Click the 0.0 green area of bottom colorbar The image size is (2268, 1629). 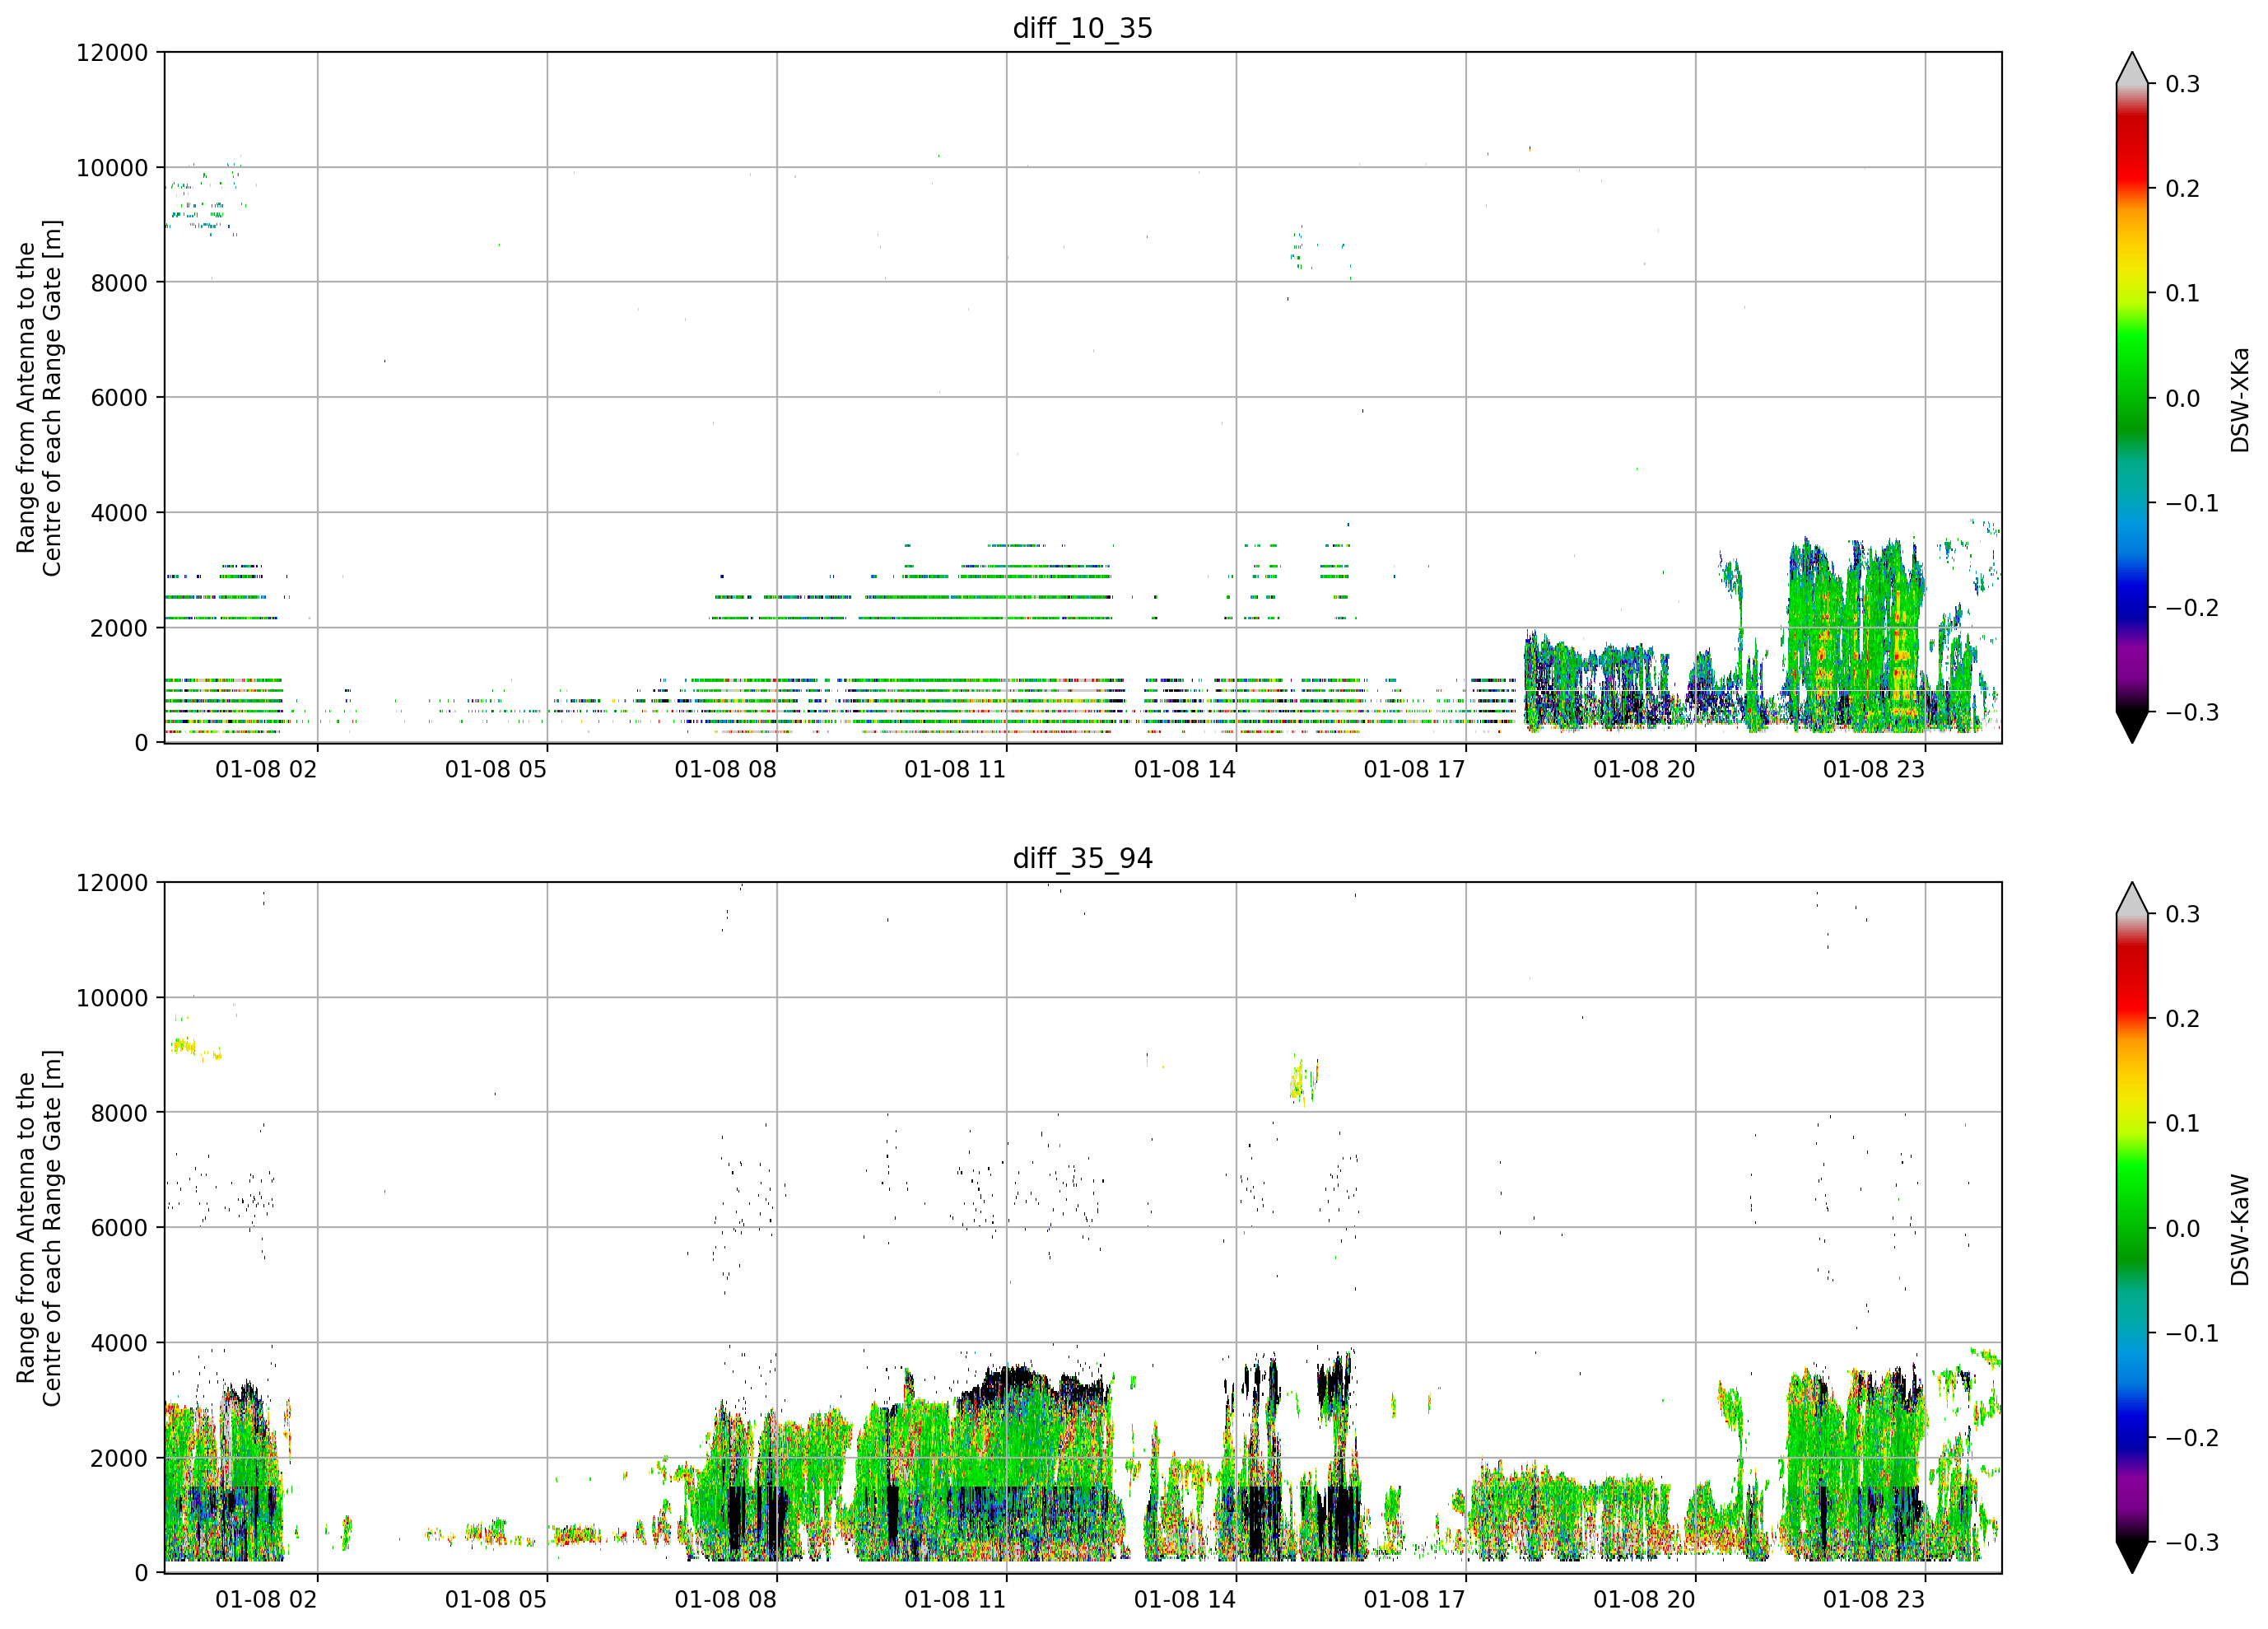click(x=2132, y=1229)
